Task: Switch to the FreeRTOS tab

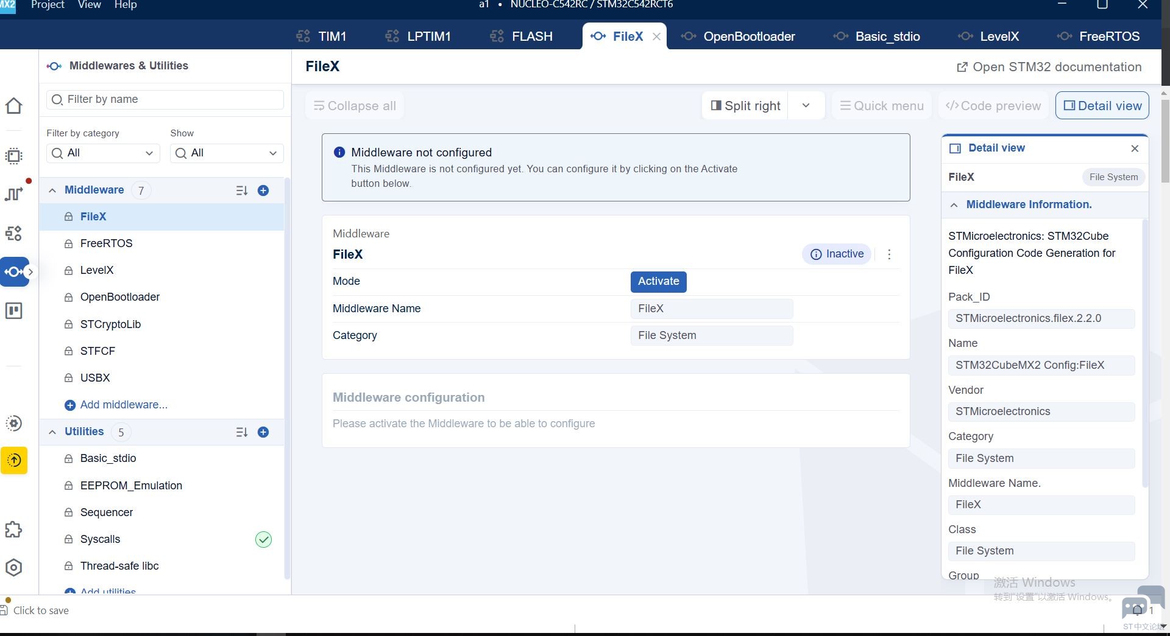Action: tap(1099, 37)
